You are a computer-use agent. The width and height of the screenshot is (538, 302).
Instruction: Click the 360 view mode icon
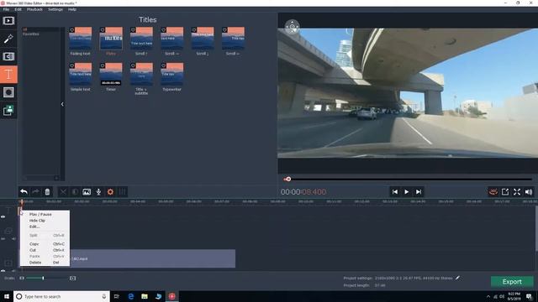[x=493, y=192]
